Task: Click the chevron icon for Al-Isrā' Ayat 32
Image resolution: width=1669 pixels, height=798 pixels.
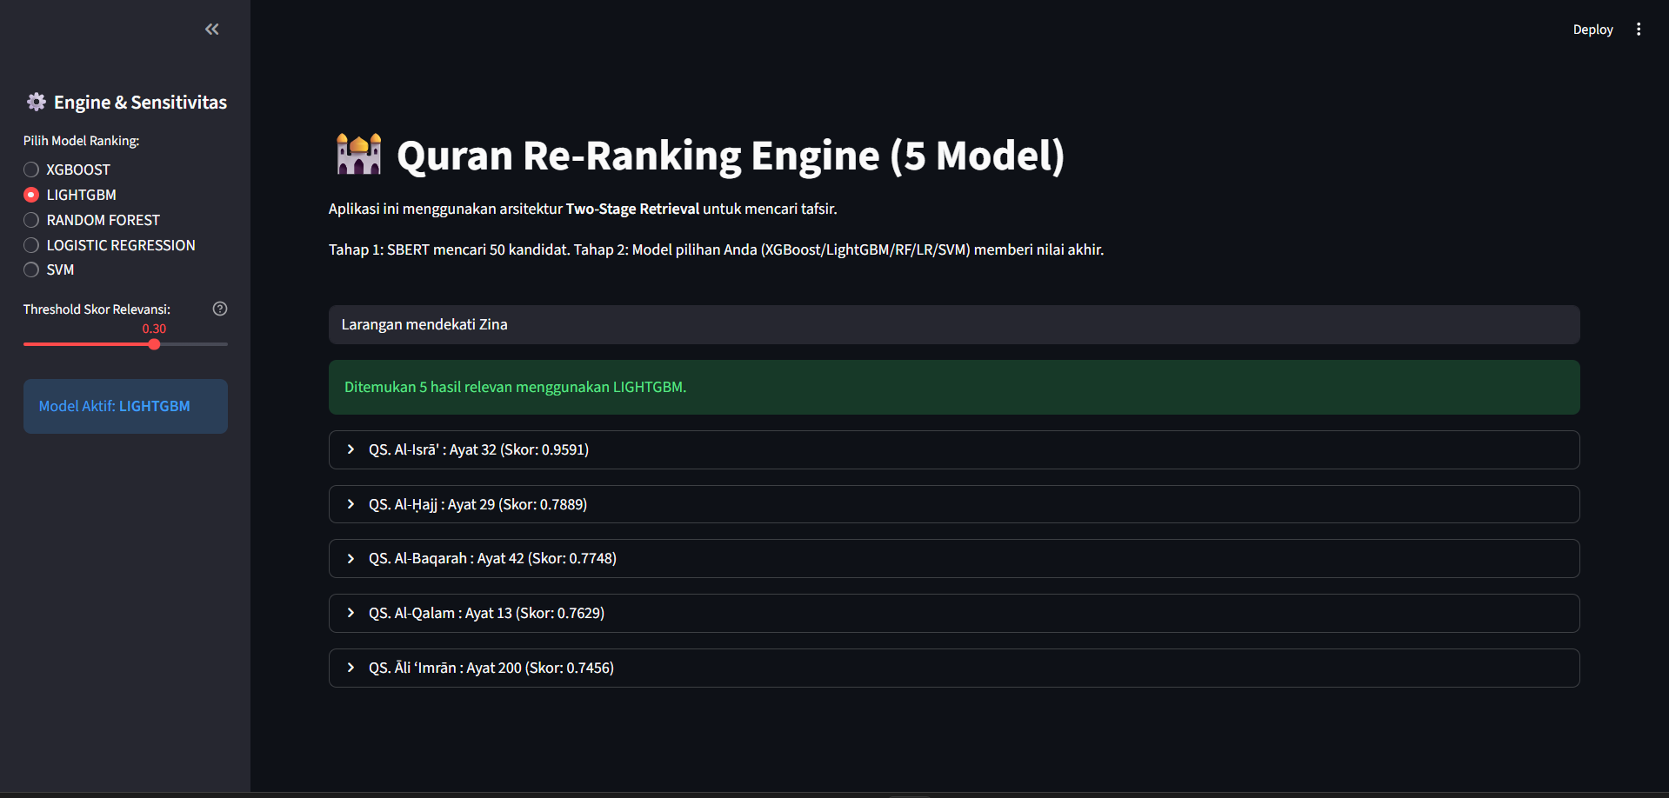Action: pyautogui.click(x=350, y=449)
